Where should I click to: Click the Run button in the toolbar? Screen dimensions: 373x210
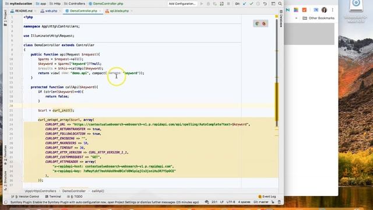pyautogui.click(x=202, y=4)
